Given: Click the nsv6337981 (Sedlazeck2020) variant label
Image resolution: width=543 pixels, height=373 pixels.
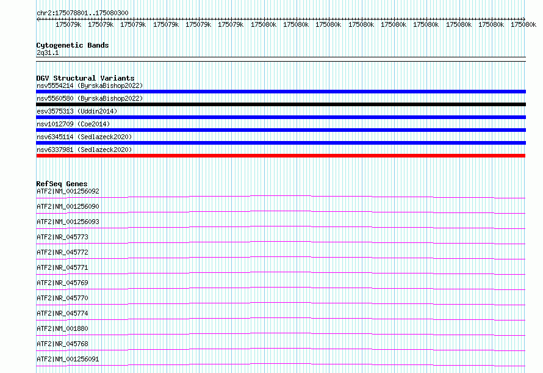Looking at the screenshot, I should point(84,150).
